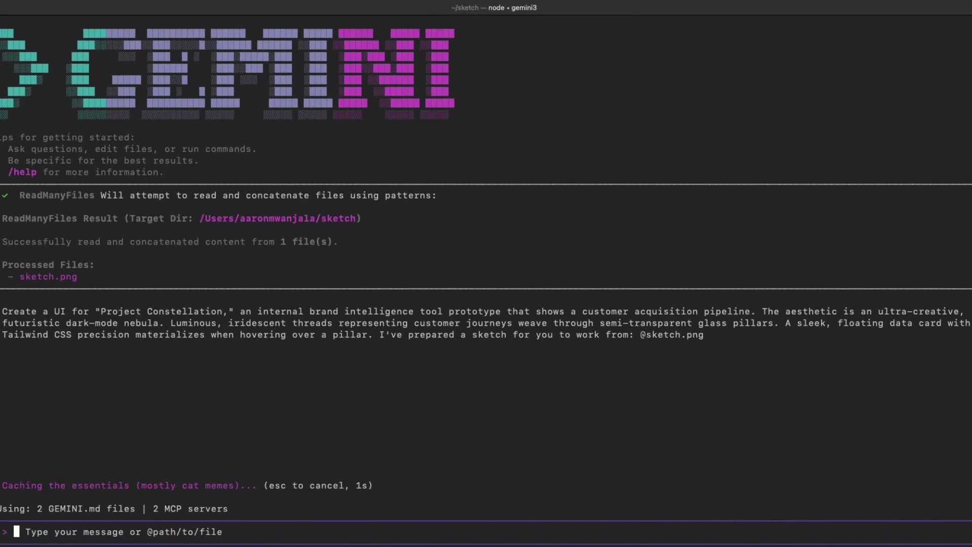The image size is (972, 547).
Task: Click the ~/sketch folder name in title bar
Action: 465,8
